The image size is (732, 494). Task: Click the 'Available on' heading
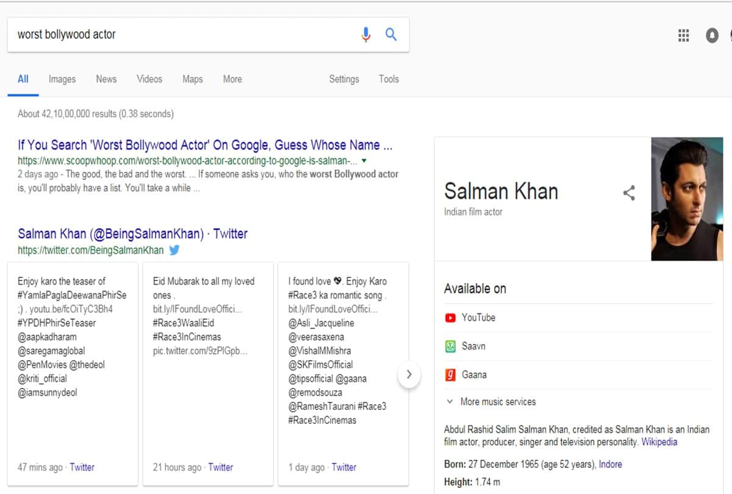point(475,289)
